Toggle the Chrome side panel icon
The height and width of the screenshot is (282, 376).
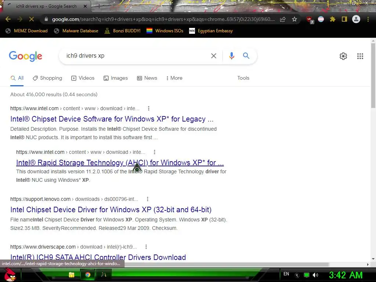[344, 19]
